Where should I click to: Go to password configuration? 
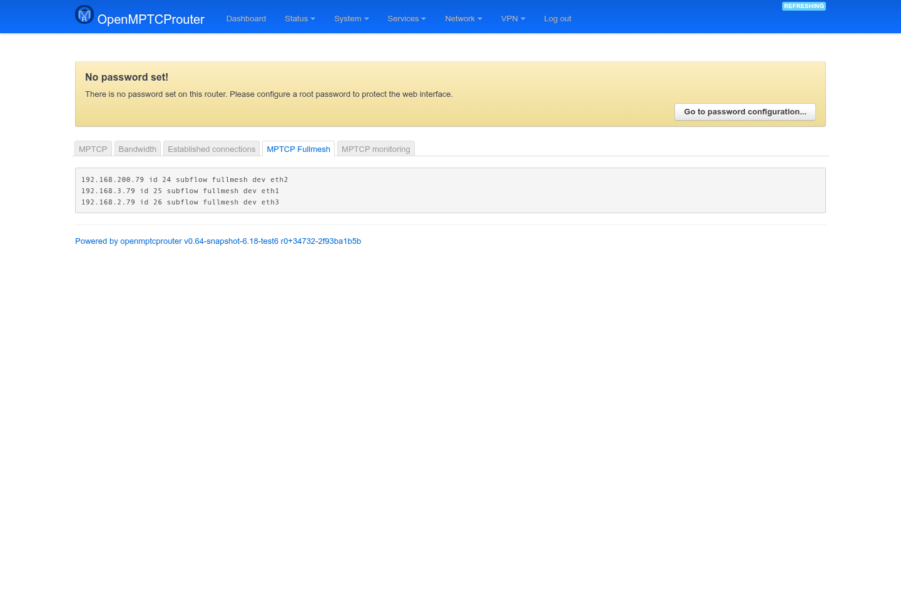coord(745,112)
